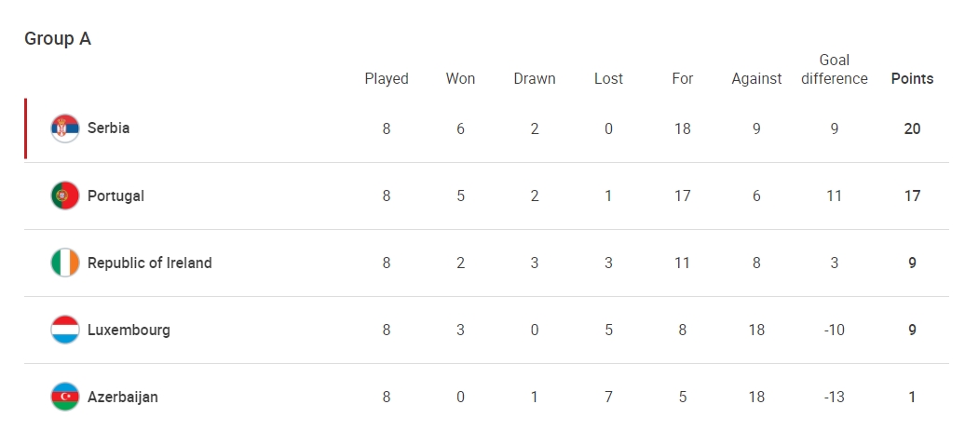Image resolution: width=965 pixels, height=445 pixels.
Task: Open the Azerbaijan team name
Action: pyautogui.click(x=122, y=397)
